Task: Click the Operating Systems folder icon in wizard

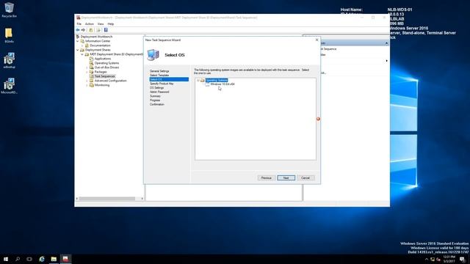Action: point(203,80)
